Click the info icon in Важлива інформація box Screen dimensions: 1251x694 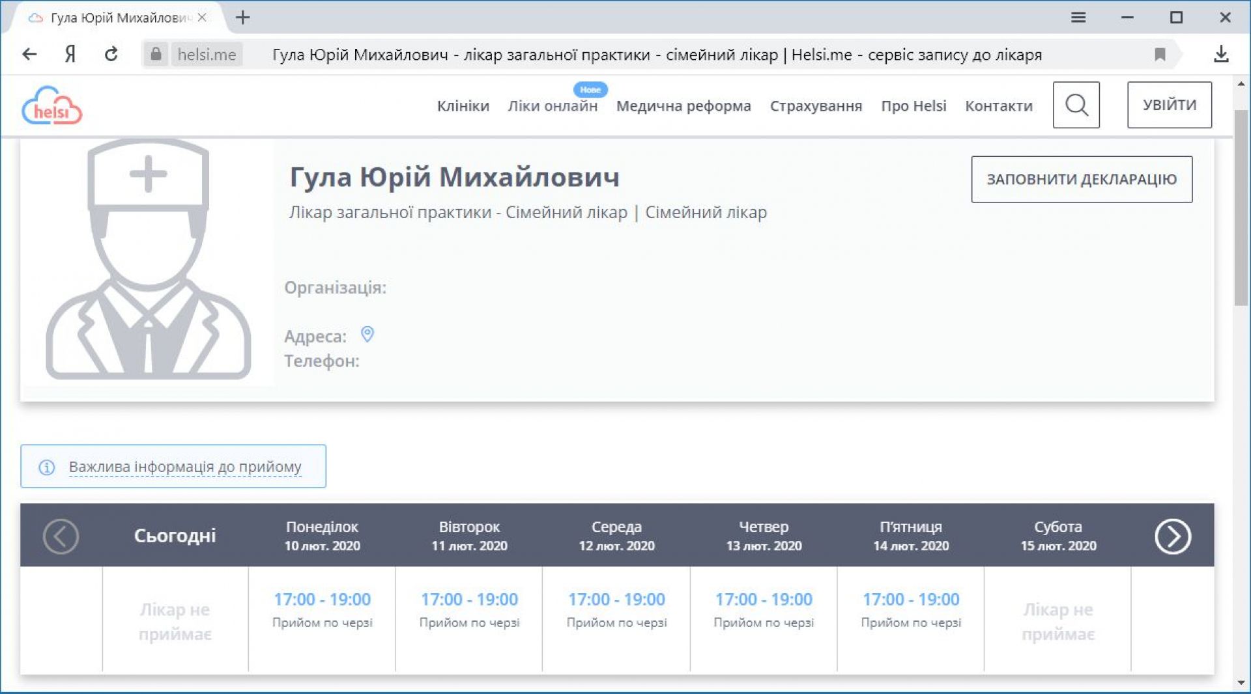pyautogui.click(x=47, y=467)
